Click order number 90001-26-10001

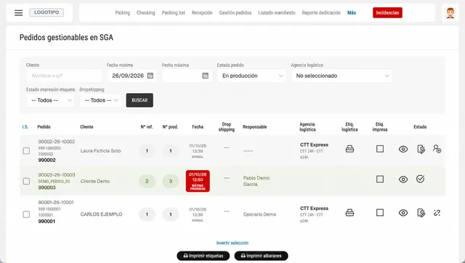56,203
